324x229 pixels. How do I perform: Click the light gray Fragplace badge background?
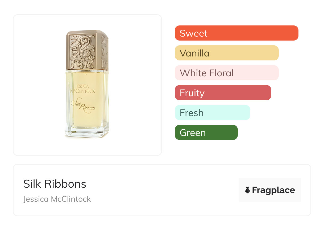(x=270, y=183)
